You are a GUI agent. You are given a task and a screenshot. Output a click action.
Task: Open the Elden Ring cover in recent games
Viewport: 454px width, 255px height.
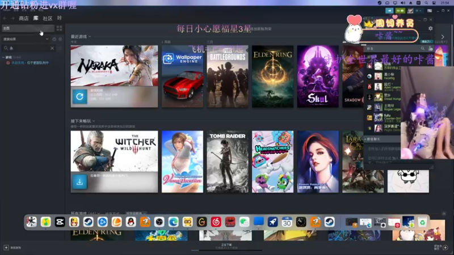tap(273, 76)
